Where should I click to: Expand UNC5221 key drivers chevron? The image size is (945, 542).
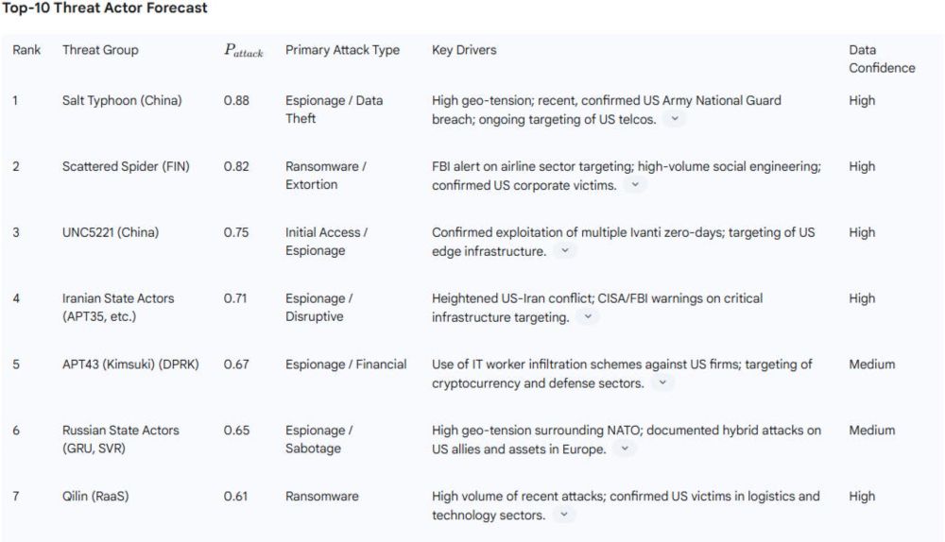(565, 250)
